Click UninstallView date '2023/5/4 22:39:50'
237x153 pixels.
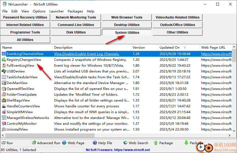174,129
